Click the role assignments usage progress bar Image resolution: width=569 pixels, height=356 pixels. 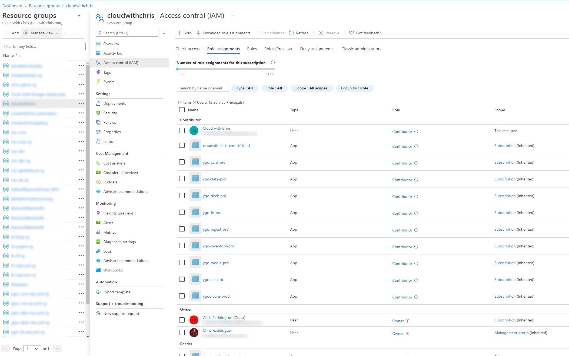click(x=226, y=69)
